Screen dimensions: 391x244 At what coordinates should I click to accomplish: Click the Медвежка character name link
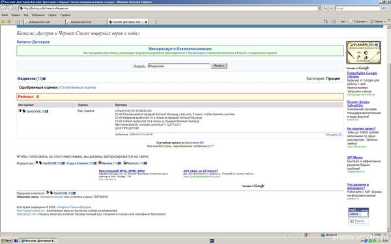click(27, 79)
